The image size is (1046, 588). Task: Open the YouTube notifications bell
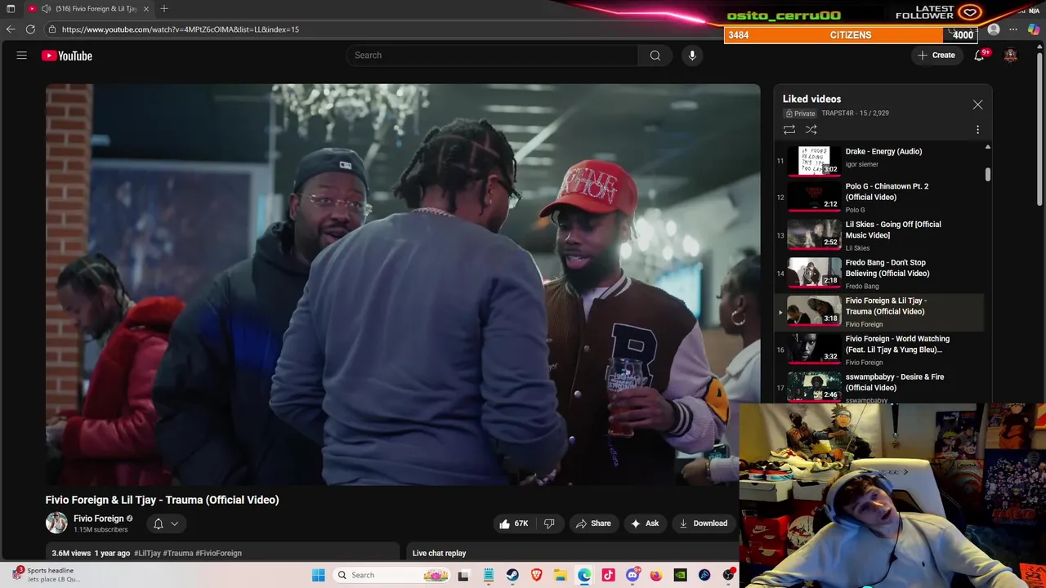[x=979, y=56]
